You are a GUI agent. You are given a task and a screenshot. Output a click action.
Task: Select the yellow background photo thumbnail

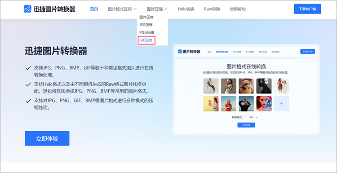coord(211,104)
